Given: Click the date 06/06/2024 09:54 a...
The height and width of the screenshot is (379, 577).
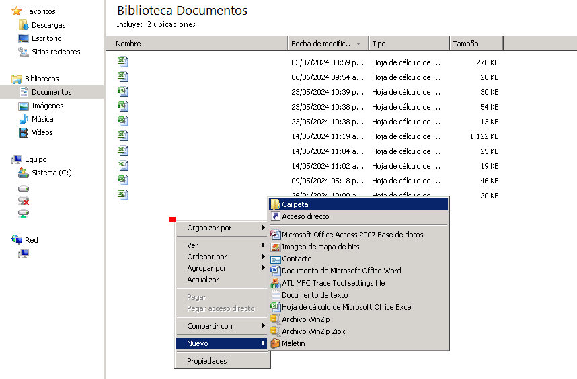Looking at the screenshot, I should 328,77.
